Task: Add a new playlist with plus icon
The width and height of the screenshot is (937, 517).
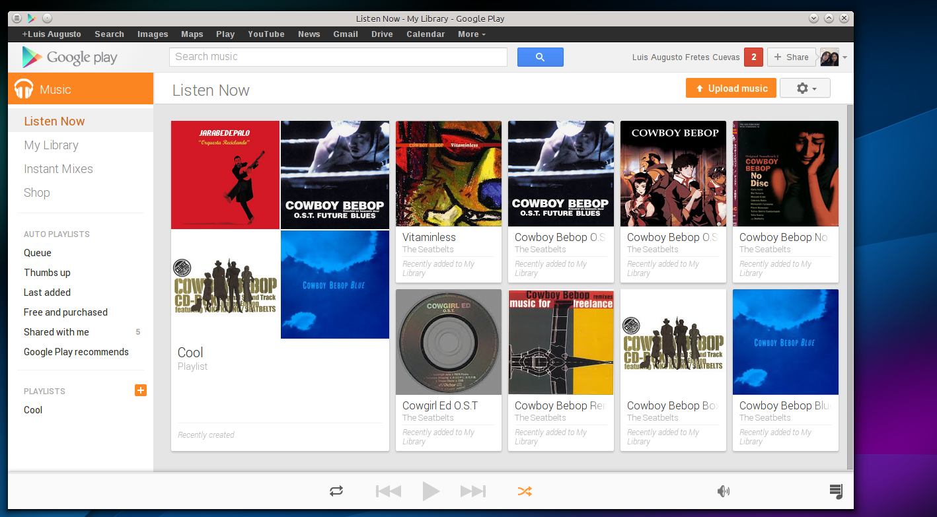Action: pos(141,390)
